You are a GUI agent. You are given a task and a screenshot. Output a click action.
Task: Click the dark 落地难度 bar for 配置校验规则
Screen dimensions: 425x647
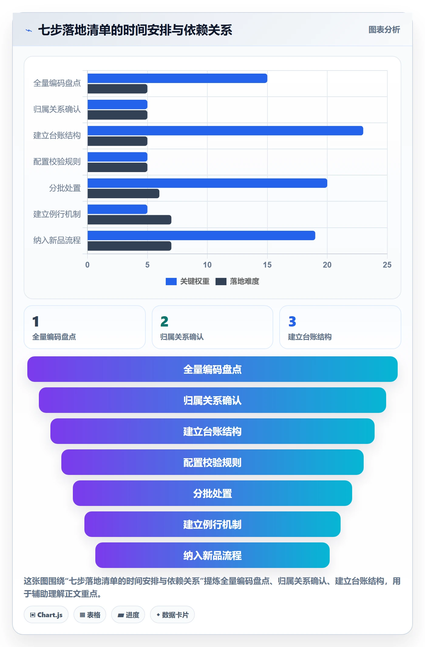coord(117,168)
